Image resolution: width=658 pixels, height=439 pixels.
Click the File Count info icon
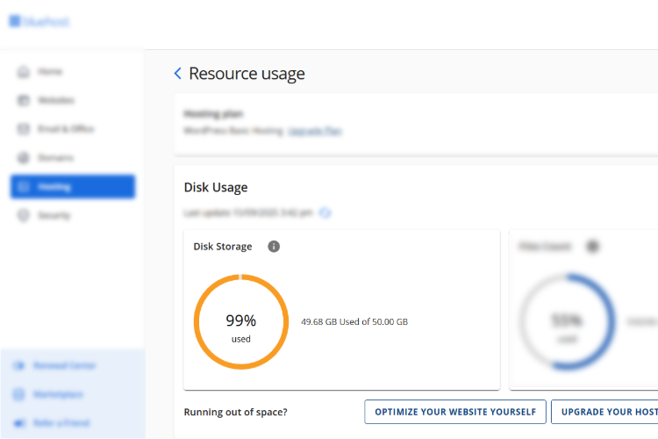592,247
